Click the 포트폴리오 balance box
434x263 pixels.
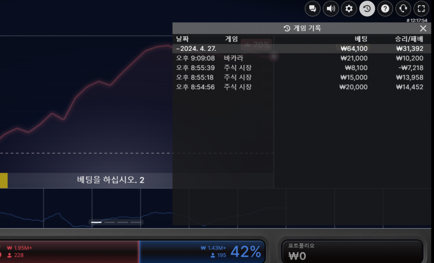pos(352,252)
